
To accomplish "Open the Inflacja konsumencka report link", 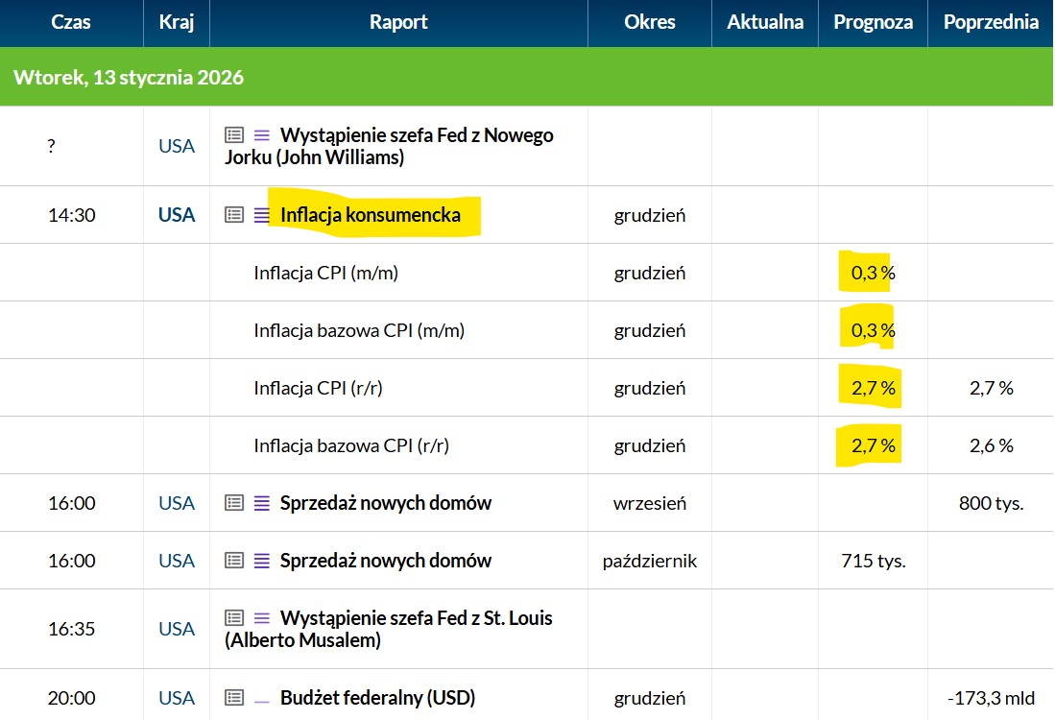I will [x=370, y=215].
